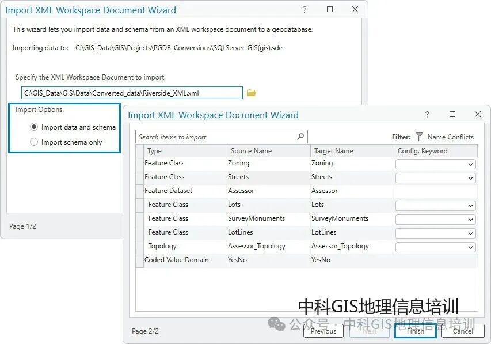Click the Source Name column header

(268, 151)
